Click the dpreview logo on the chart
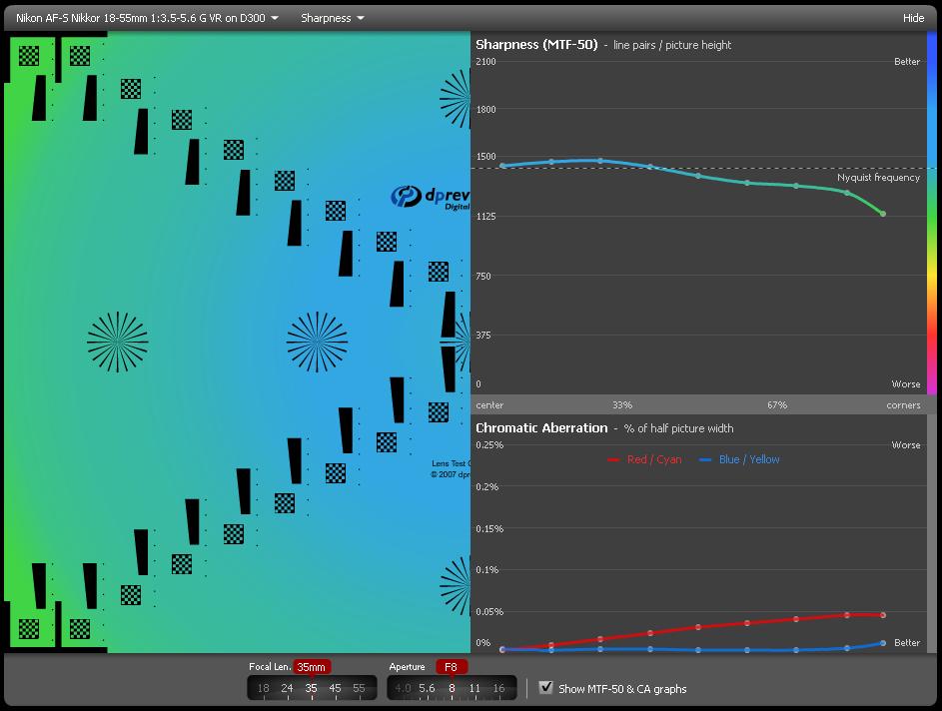Image resolution: width=942 pixels, height=711 pixels. coord(431,197)
